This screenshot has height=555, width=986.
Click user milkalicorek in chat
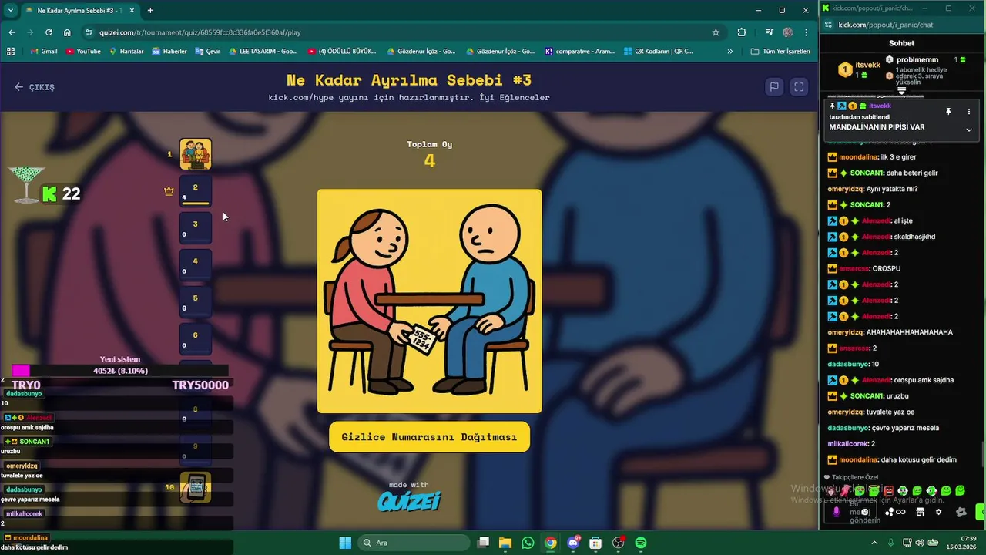[x=847, y=444]
